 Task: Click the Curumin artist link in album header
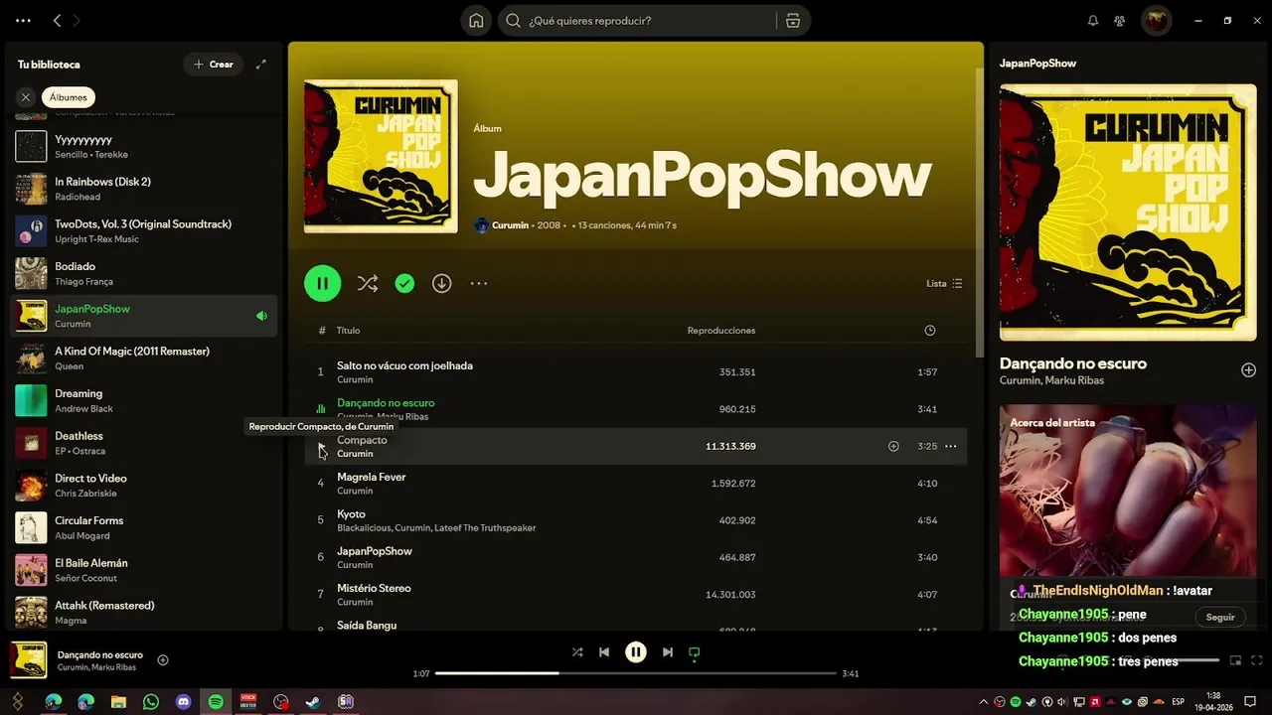pos(510,225)
